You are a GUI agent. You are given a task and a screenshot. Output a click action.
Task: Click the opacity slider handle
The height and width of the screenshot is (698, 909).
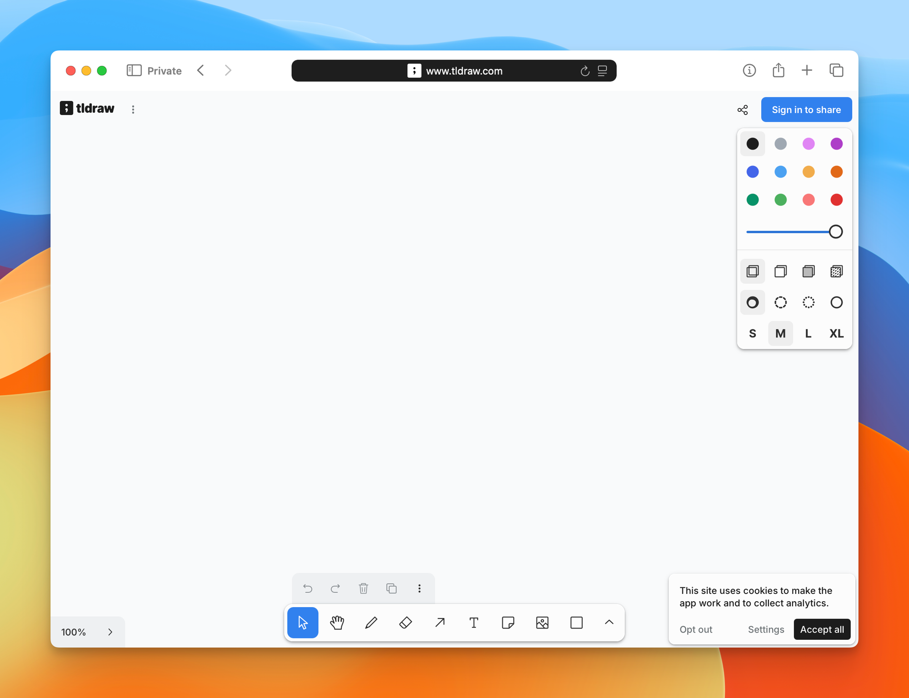tap(836, 232)
